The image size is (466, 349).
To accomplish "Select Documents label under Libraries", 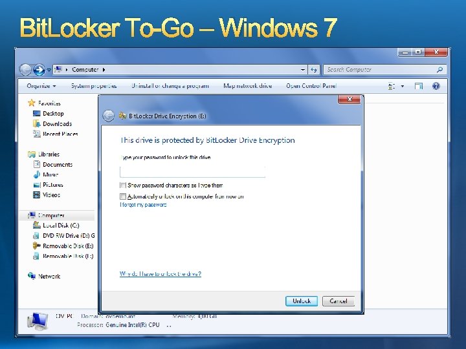I will point(58,164).
